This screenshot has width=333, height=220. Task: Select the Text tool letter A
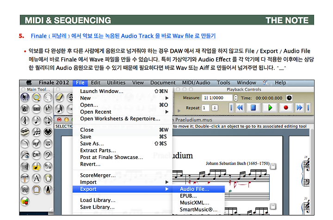point(37,178)
